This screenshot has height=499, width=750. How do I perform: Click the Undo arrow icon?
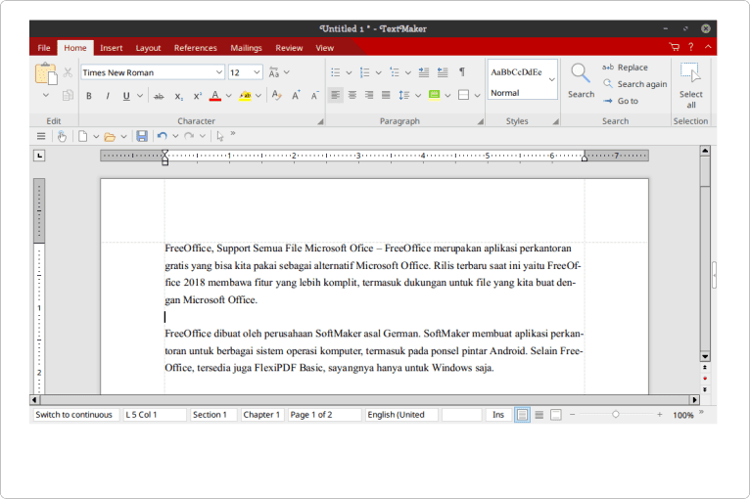pos(163,136)
